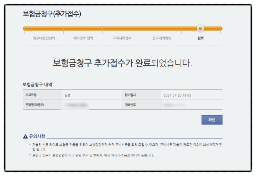This screenshot has width=256, height=176.
Task: Click the 사고유형 table header cell
Action: [x=42, y=95]
